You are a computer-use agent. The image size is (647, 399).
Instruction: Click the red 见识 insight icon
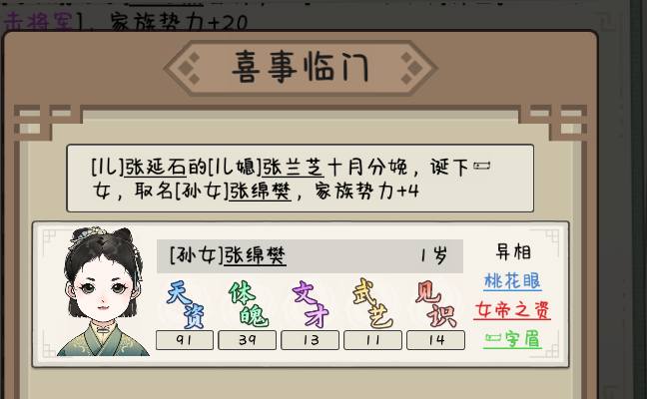tap(435, 304)
